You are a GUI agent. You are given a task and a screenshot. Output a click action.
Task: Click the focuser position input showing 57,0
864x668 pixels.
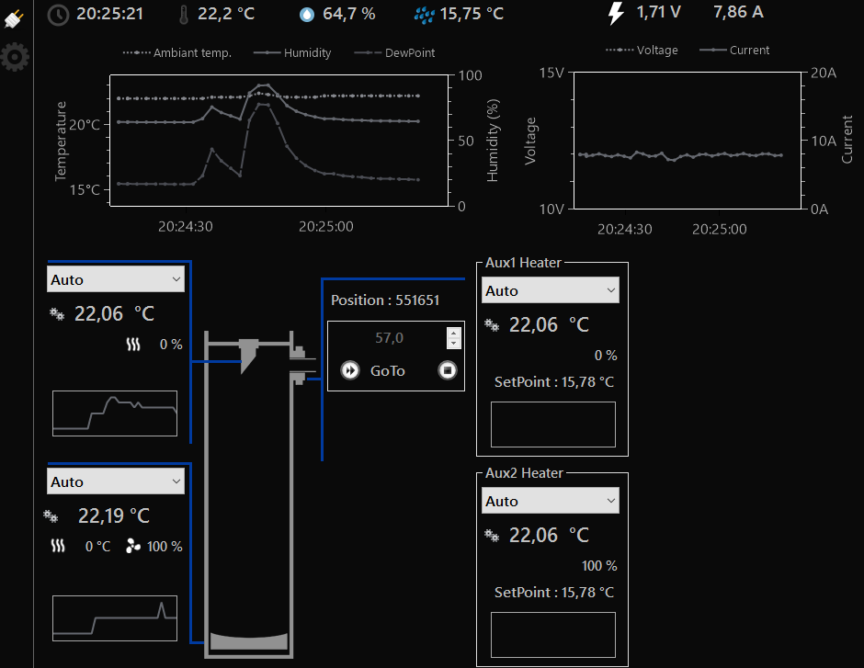[389, 338]
